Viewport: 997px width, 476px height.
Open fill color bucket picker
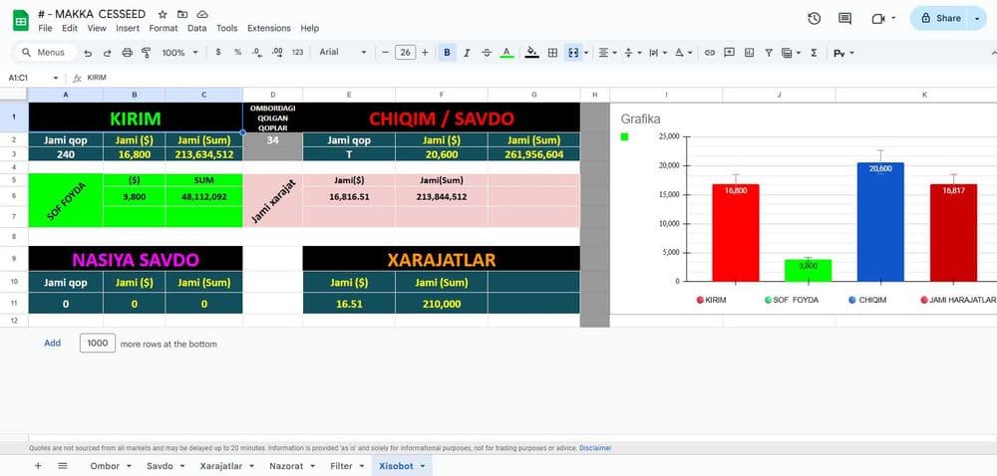click(532, 53)
